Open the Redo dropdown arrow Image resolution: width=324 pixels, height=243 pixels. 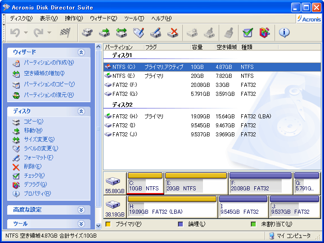(49, 32)
